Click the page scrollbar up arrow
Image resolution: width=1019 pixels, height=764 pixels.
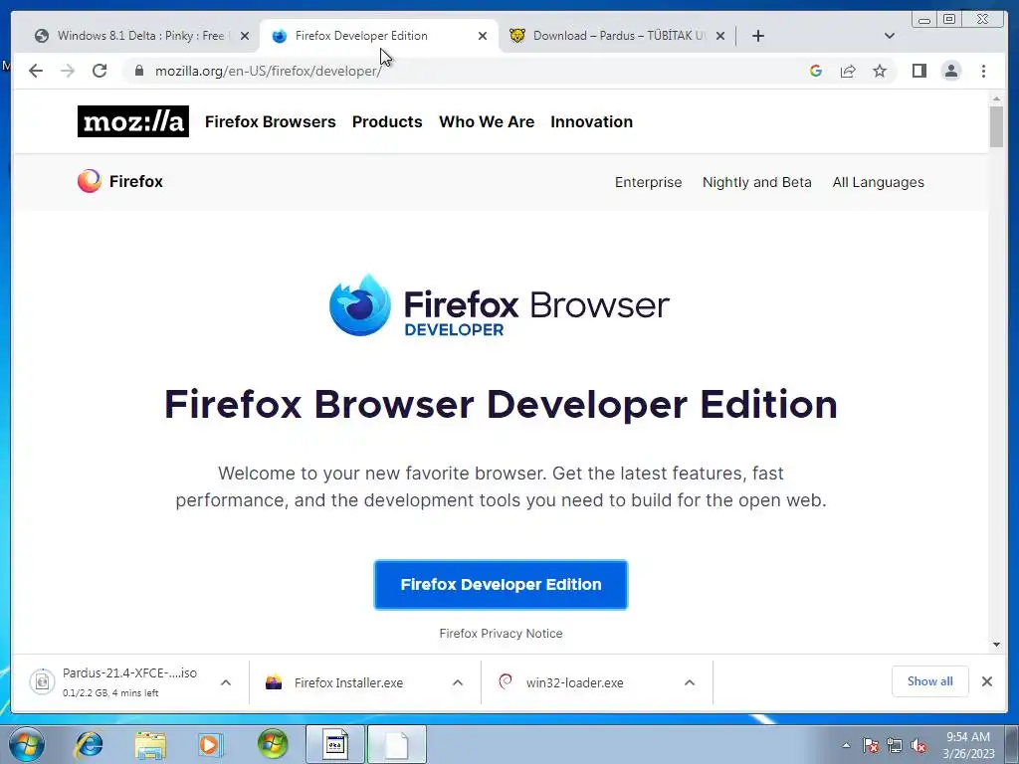(997, 98)
